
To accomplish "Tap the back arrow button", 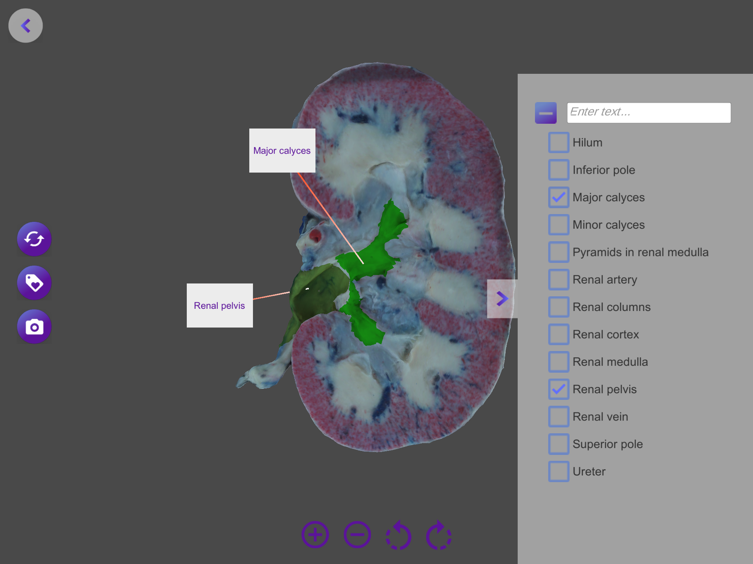I will pyautogui.click(x=25, y=26).
